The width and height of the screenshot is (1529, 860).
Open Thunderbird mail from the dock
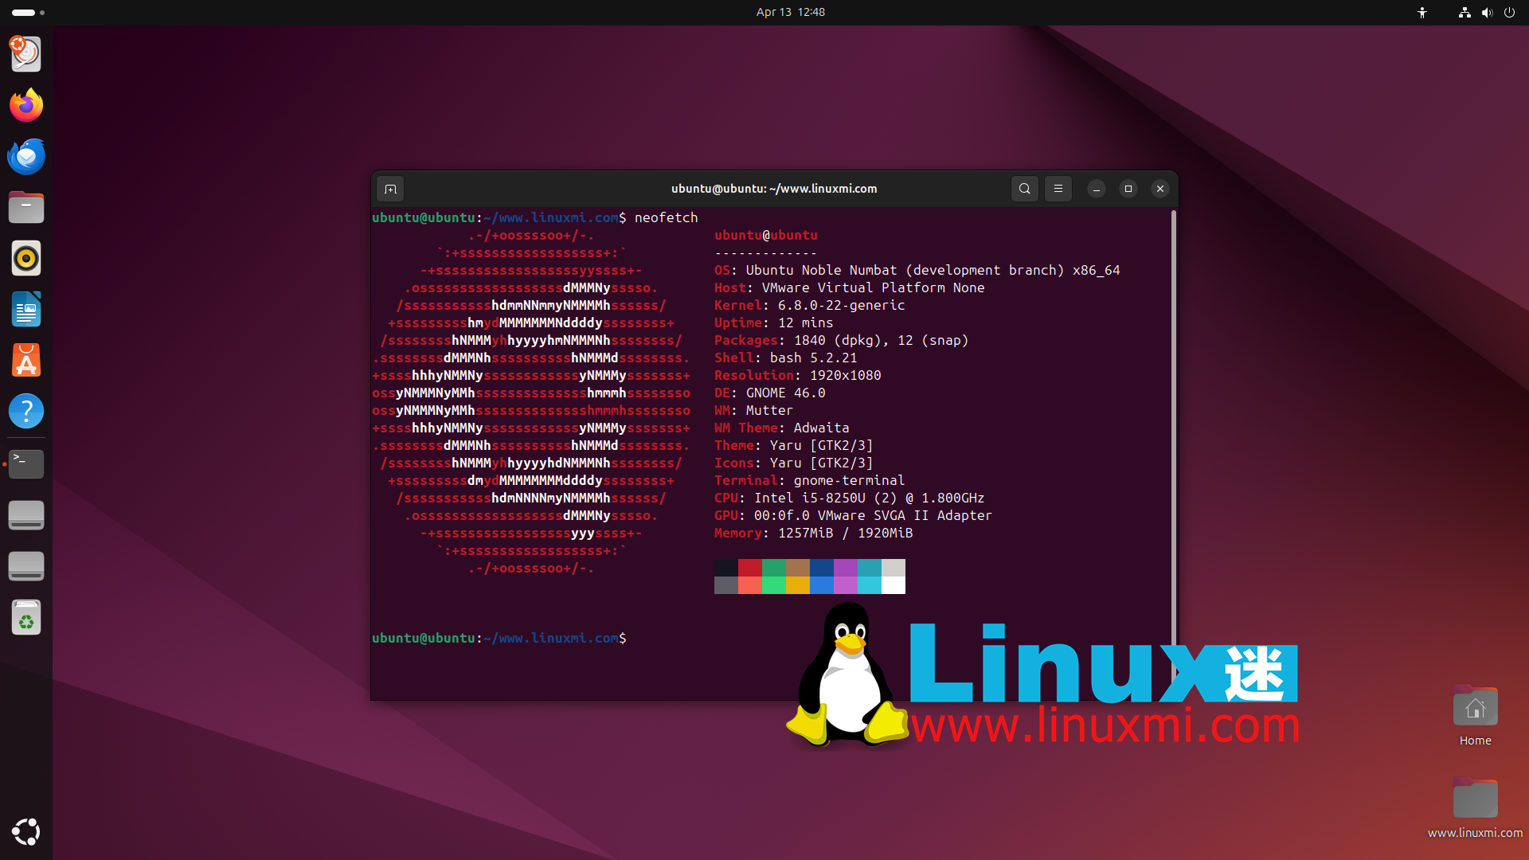click(x=25, y=156)
